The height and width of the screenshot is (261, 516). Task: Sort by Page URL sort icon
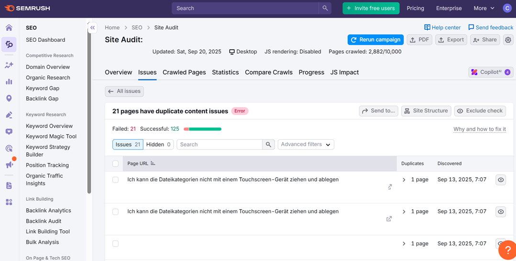pos(153,163)
